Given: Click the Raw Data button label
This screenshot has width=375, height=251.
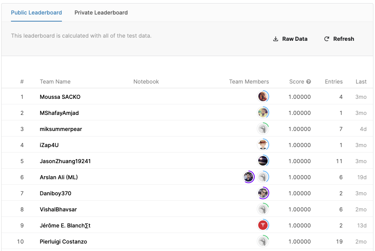Looking at the screenshot, I should [x=295, y=39].
